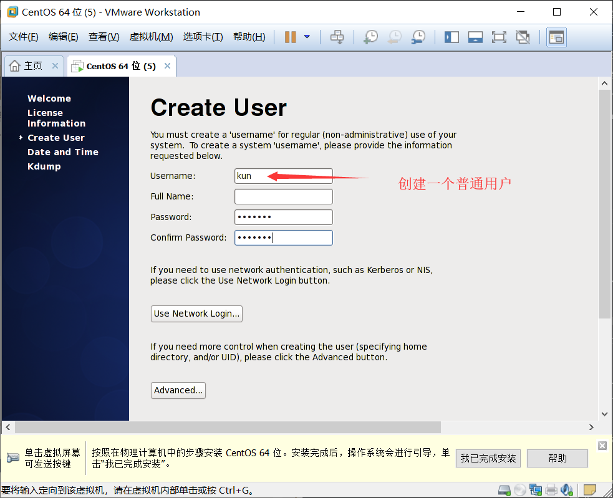Take a snapshot of this virtual machine
613x498 pixels.
tap(369, 37)
